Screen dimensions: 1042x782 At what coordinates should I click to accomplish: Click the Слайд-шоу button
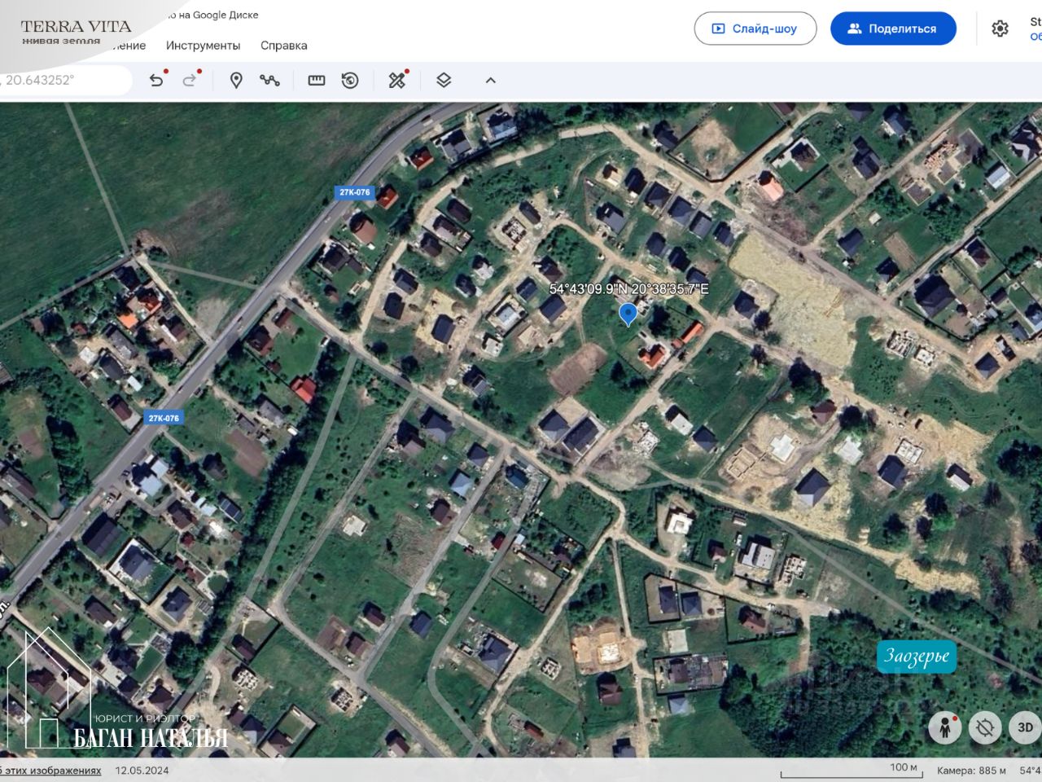click(x=755, y=29)
